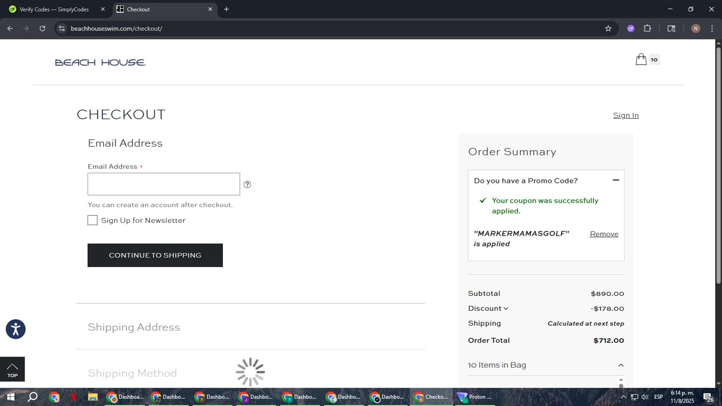Open the shopping bag icon in header
Screen dimensions: 722x406
[x=641, y=59]
